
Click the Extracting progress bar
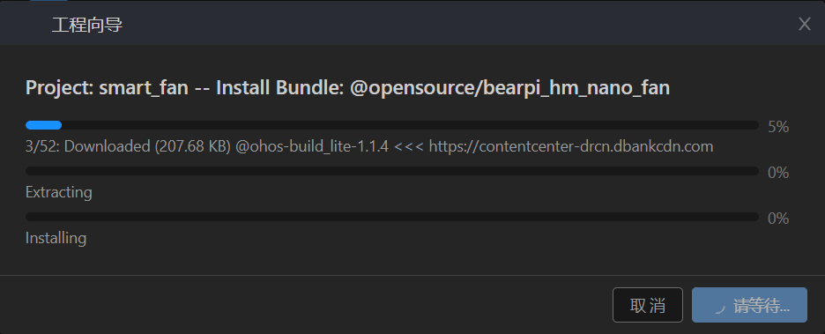(x=392, y=171)
